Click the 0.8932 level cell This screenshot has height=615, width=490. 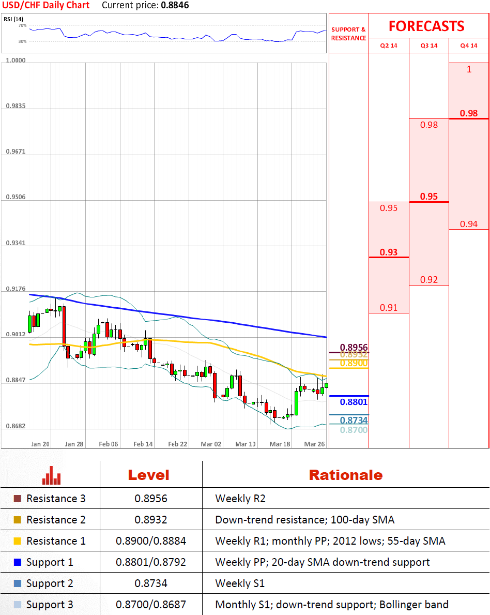tap(151, 520)
